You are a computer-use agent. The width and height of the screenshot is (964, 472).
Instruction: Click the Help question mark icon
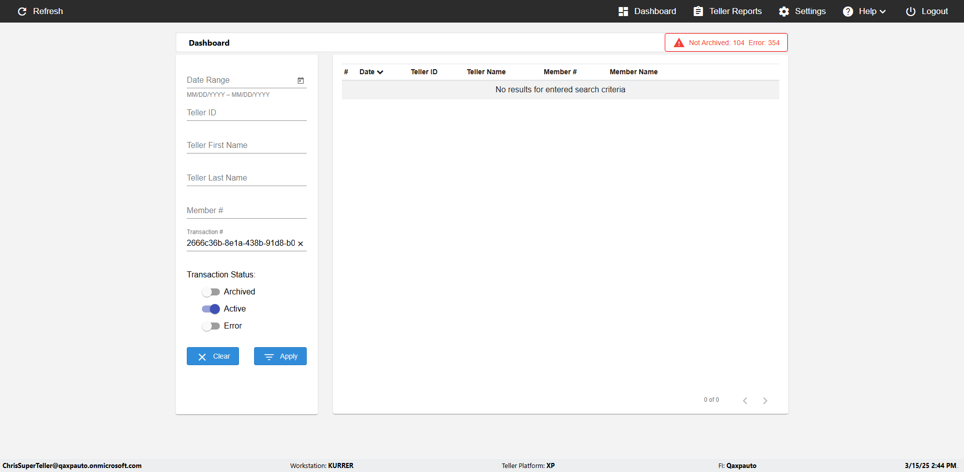point(848,11)
